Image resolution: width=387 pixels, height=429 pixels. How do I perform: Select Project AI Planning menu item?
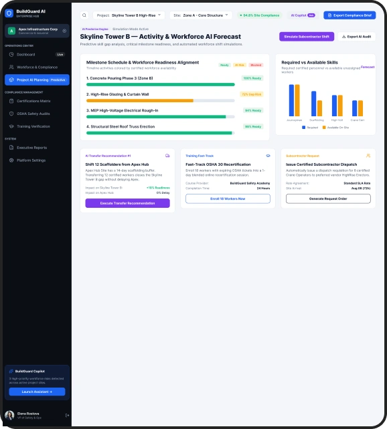click(x=37, y=80)
